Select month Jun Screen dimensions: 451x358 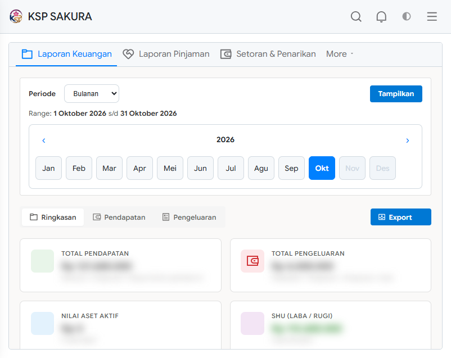[x=201, y=168]
